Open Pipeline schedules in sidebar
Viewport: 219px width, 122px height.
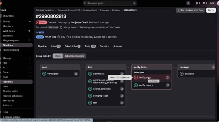click(12, 96)
